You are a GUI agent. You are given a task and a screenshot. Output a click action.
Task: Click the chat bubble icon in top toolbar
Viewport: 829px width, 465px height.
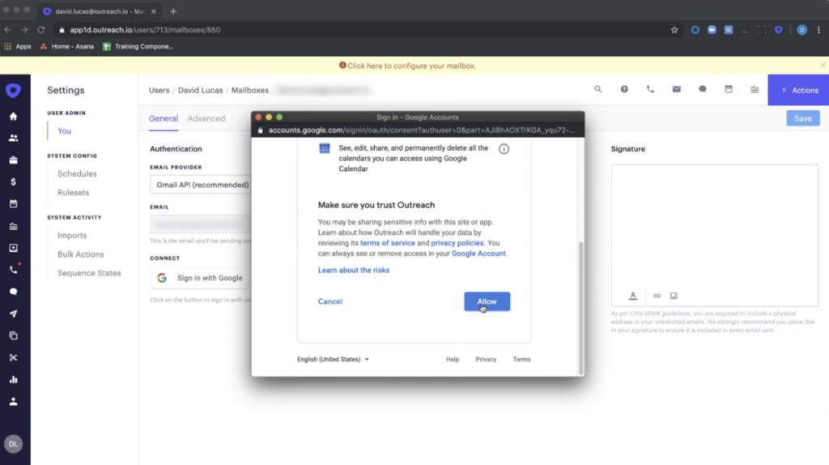click(702, 89)
